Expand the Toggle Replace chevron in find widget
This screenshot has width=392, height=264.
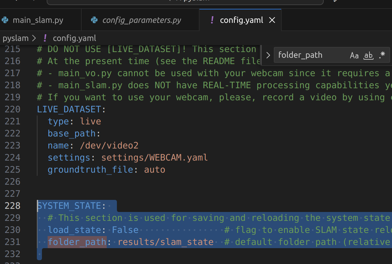click(x=268, y=56)
